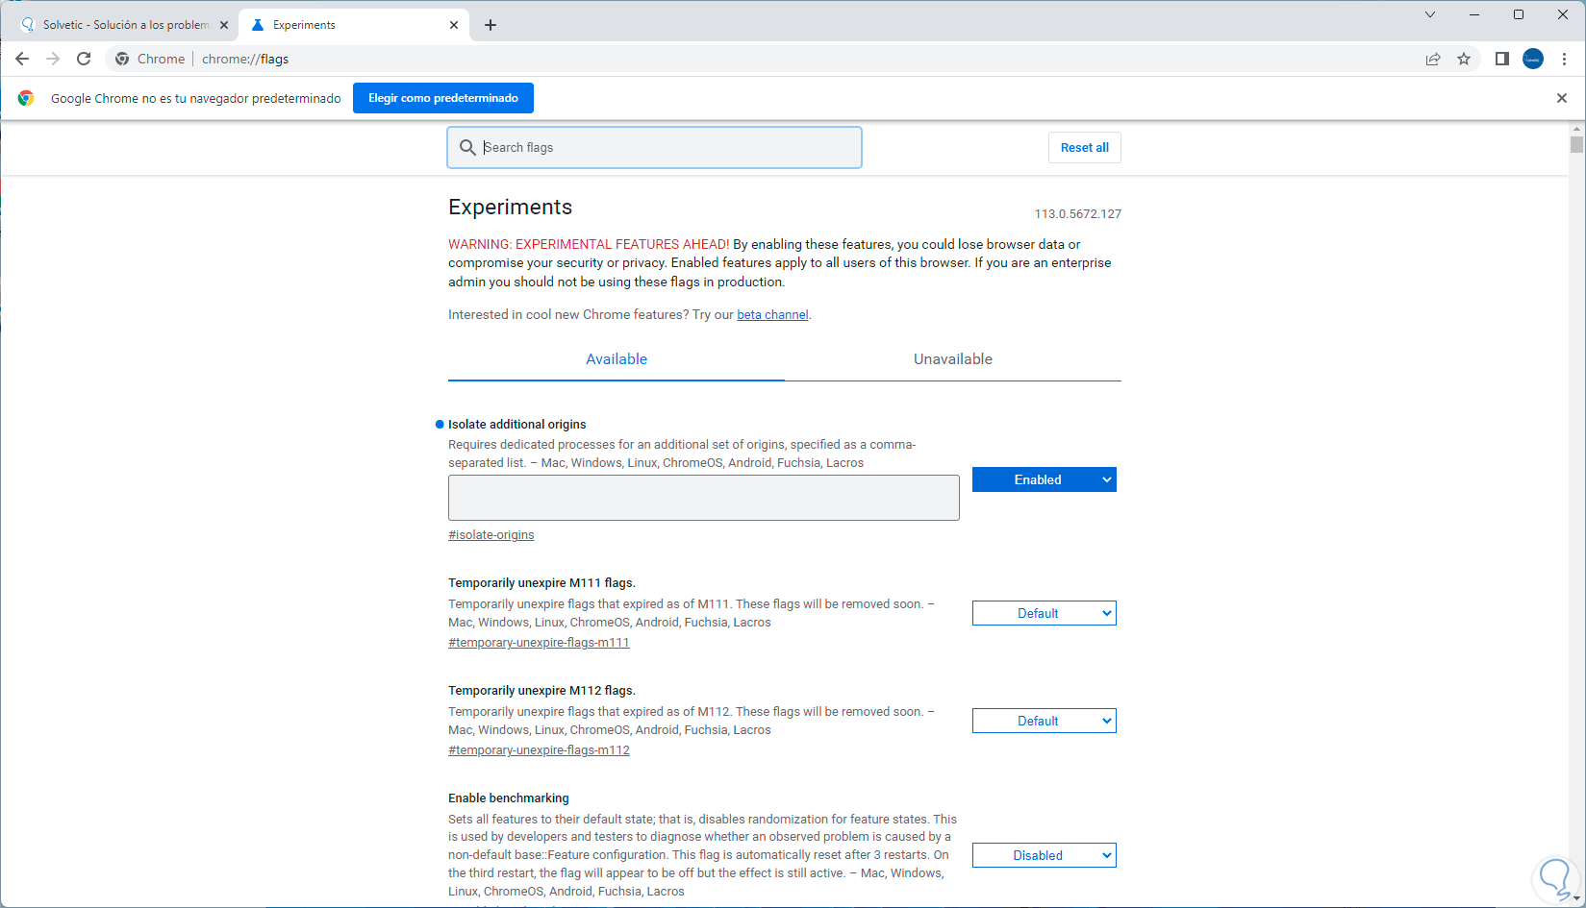This screenshot has height=908, width=1586.
Task: Click the share page icon
Action: [x=1433, y=59]
